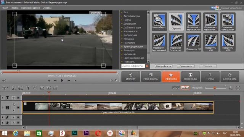This screenshot has width=244, height=137.
Task: Click the undo arrow in timeline toolbar
Action: (28, 88)
